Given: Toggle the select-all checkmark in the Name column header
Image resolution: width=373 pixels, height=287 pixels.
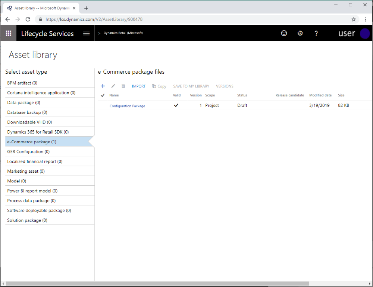Looking at the screenshot, I should [x=102, y=95].
